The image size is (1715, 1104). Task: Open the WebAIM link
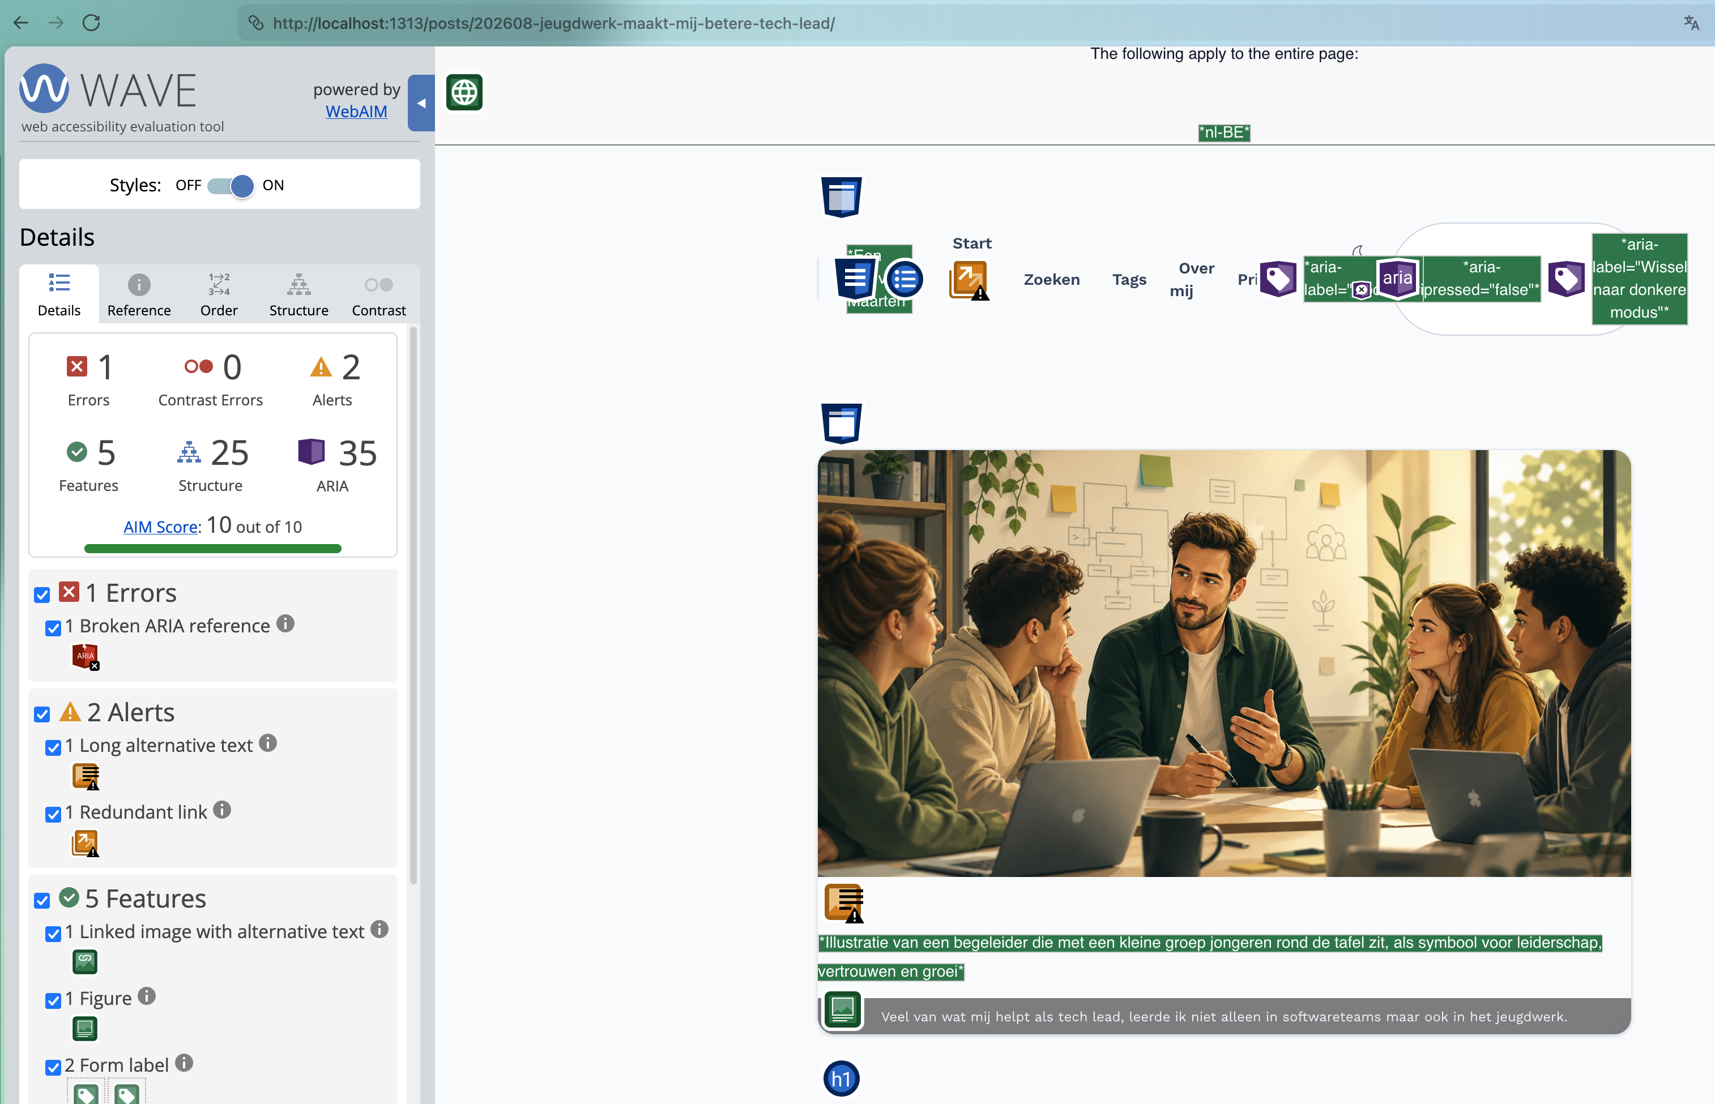(356, 112)
